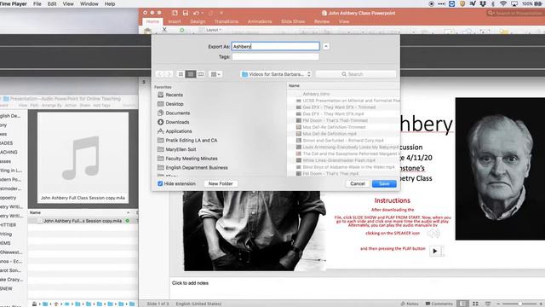Open undo history dropdown arrow
Image resolution: width=545 pixels, height=307 pixels.
(x=203, y=13)
